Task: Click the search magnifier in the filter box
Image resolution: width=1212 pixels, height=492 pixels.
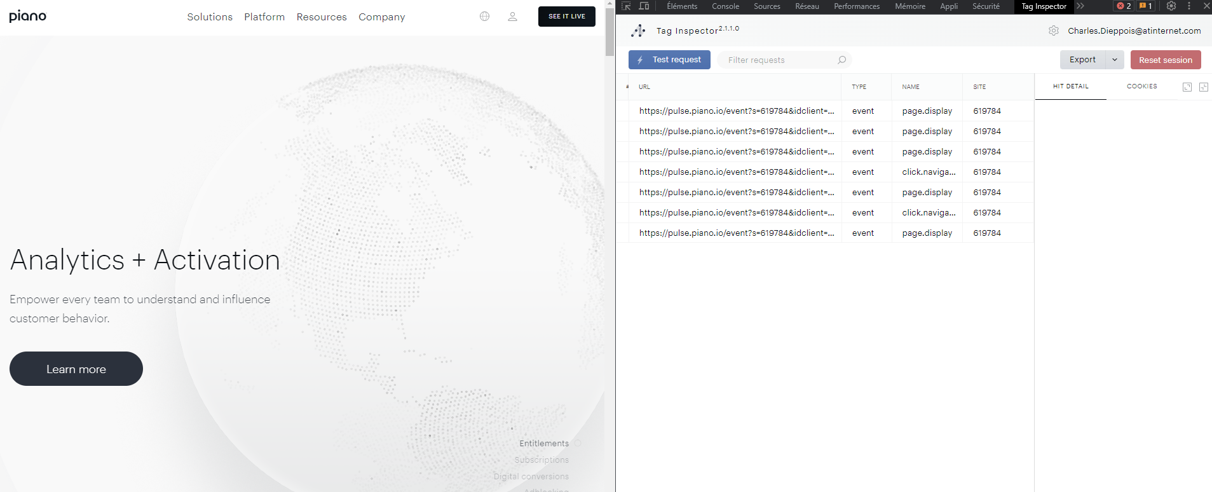Action: 841,60
